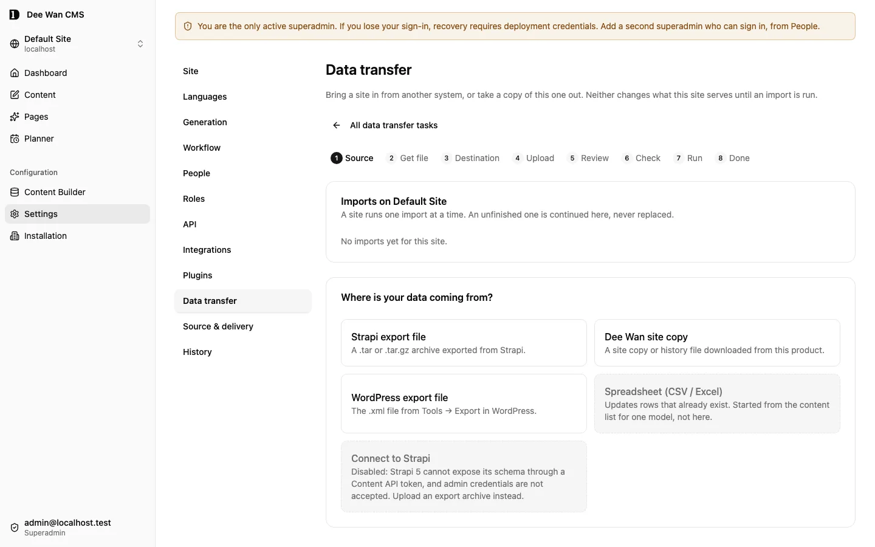The height and width of the screenshot is (547, 875).
Task: Select Data transfer in settings menu
Action: (x=243, y=301)
